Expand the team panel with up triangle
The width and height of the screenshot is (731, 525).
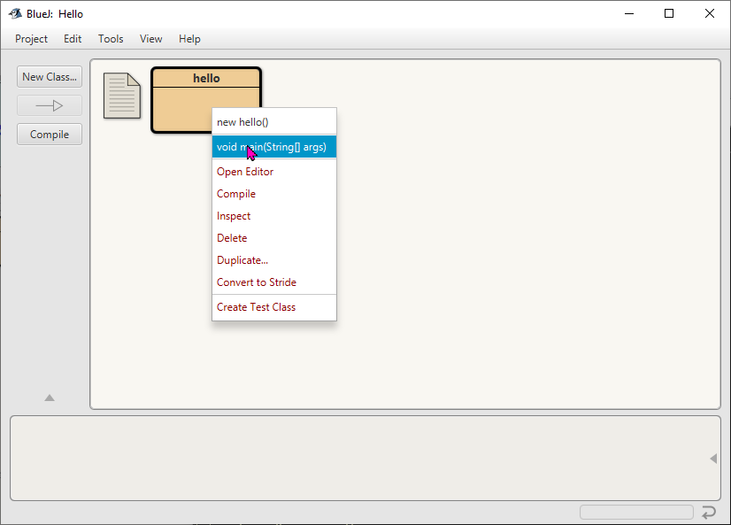(50, 398)
